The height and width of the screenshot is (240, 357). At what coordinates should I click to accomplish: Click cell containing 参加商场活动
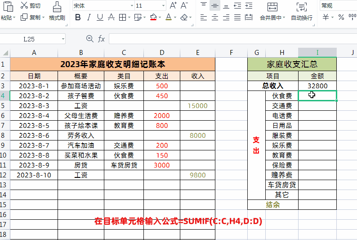click(x=81, y=86)
